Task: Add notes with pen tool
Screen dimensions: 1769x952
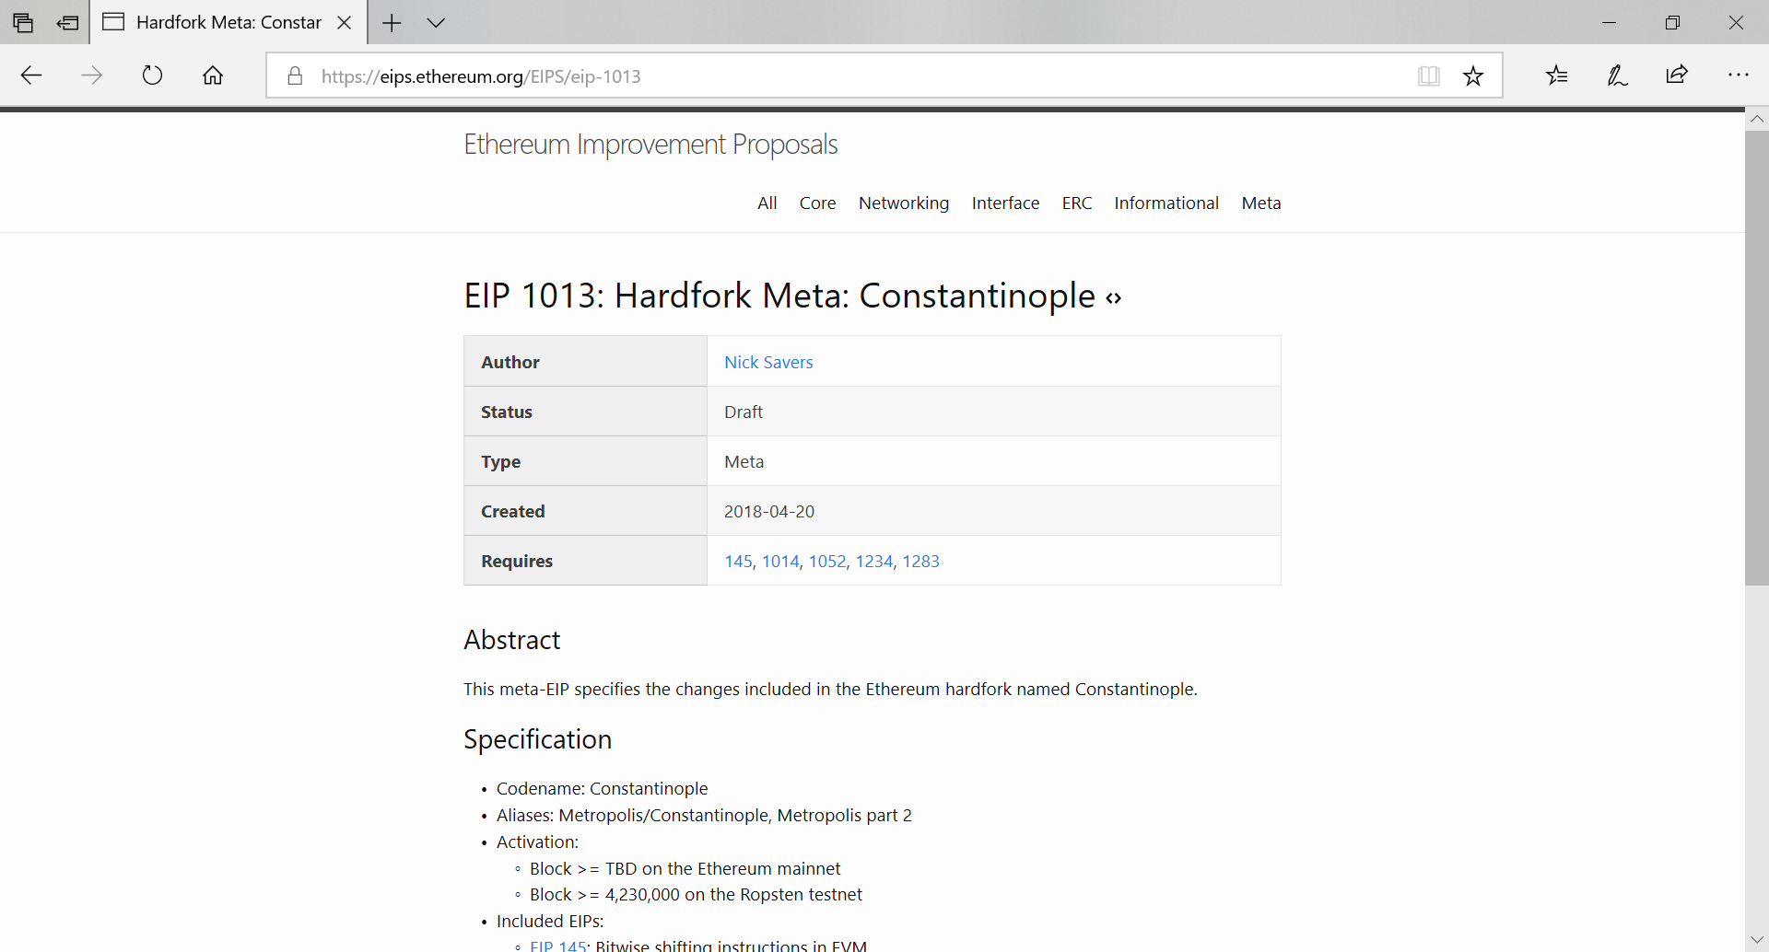Action: tap(1617, 75)
